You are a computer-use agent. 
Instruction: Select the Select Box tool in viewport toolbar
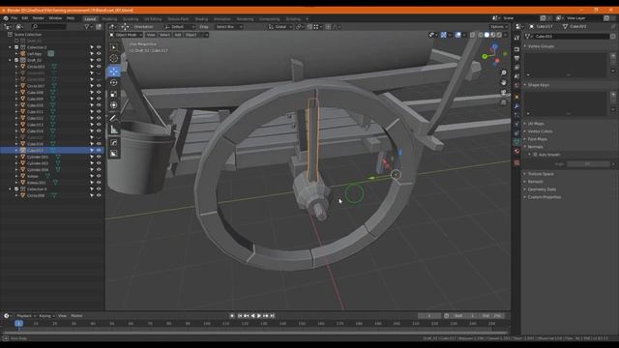click(x=114, y=47)
